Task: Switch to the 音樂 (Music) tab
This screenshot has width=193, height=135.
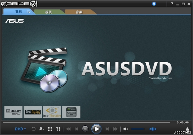Action: 79,12
